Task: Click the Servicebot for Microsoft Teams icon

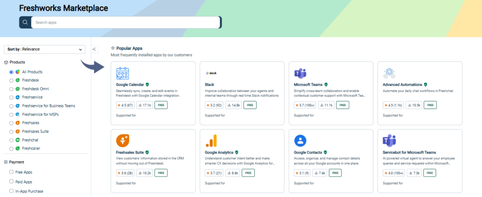Action: pyautogui.click(x=389, y=141)
